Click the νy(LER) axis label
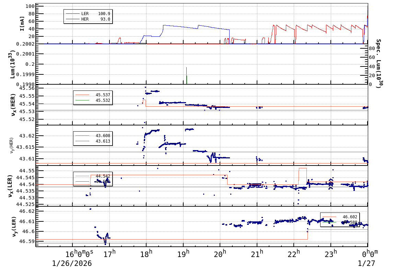The height and width of the screenshot is (268, 396). point(13,227)
